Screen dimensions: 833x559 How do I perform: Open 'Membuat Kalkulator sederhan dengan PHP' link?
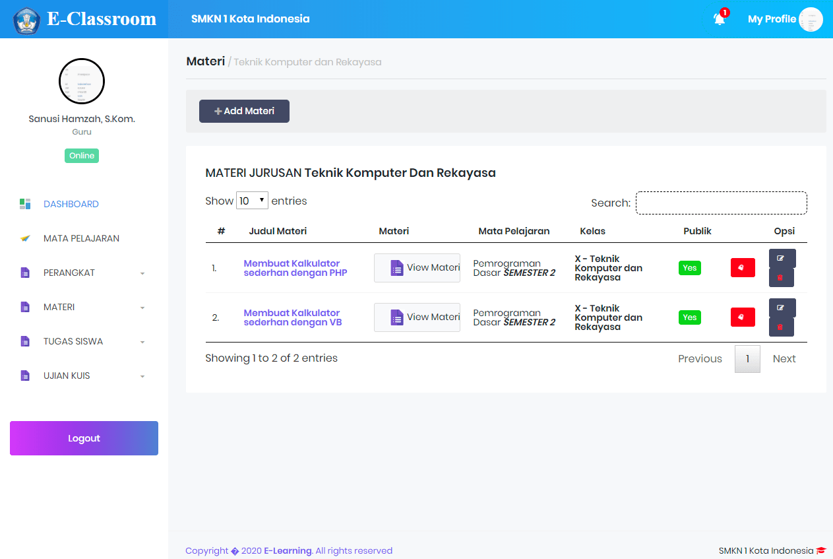coord(295,268)
